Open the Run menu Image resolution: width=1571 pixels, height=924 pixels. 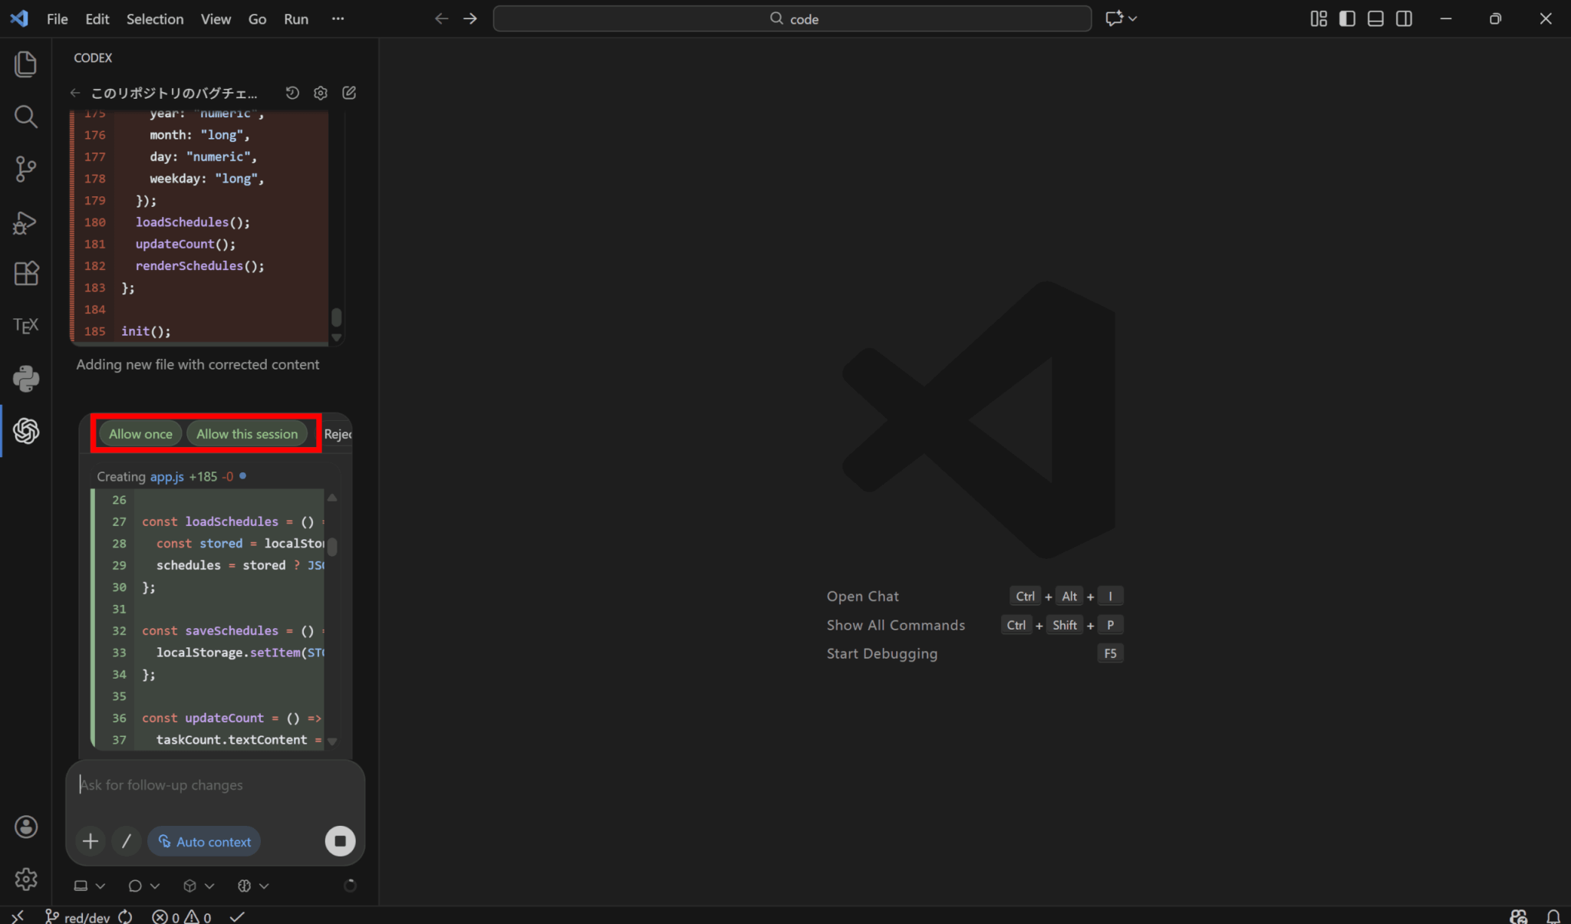pos(295,18)
